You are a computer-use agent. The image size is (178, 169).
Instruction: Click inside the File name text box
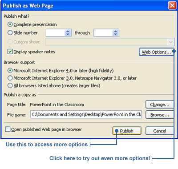86,114
